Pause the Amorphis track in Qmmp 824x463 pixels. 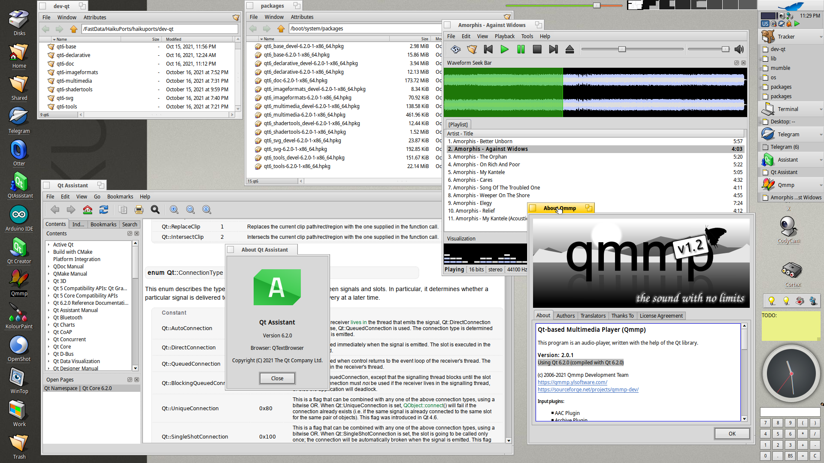coord(521,49)
